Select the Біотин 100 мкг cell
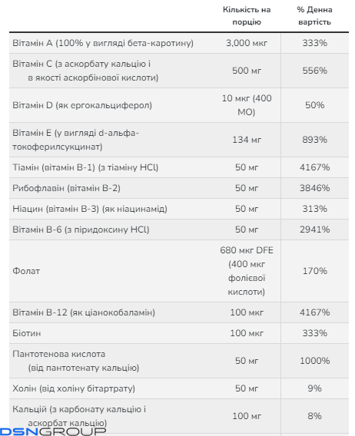Viewport: 355px width, 436px height. point(247,333)
